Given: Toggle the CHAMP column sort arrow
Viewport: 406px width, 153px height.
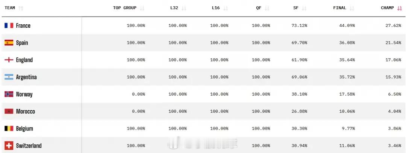Looking at the screenshot, I should point(399,8).
